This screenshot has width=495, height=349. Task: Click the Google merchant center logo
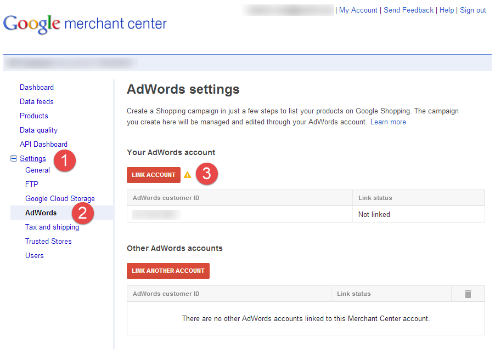click(x=85, y=24)
